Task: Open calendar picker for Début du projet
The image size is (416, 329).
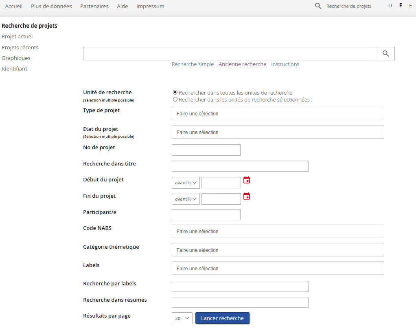Action: tap(246, 180)
